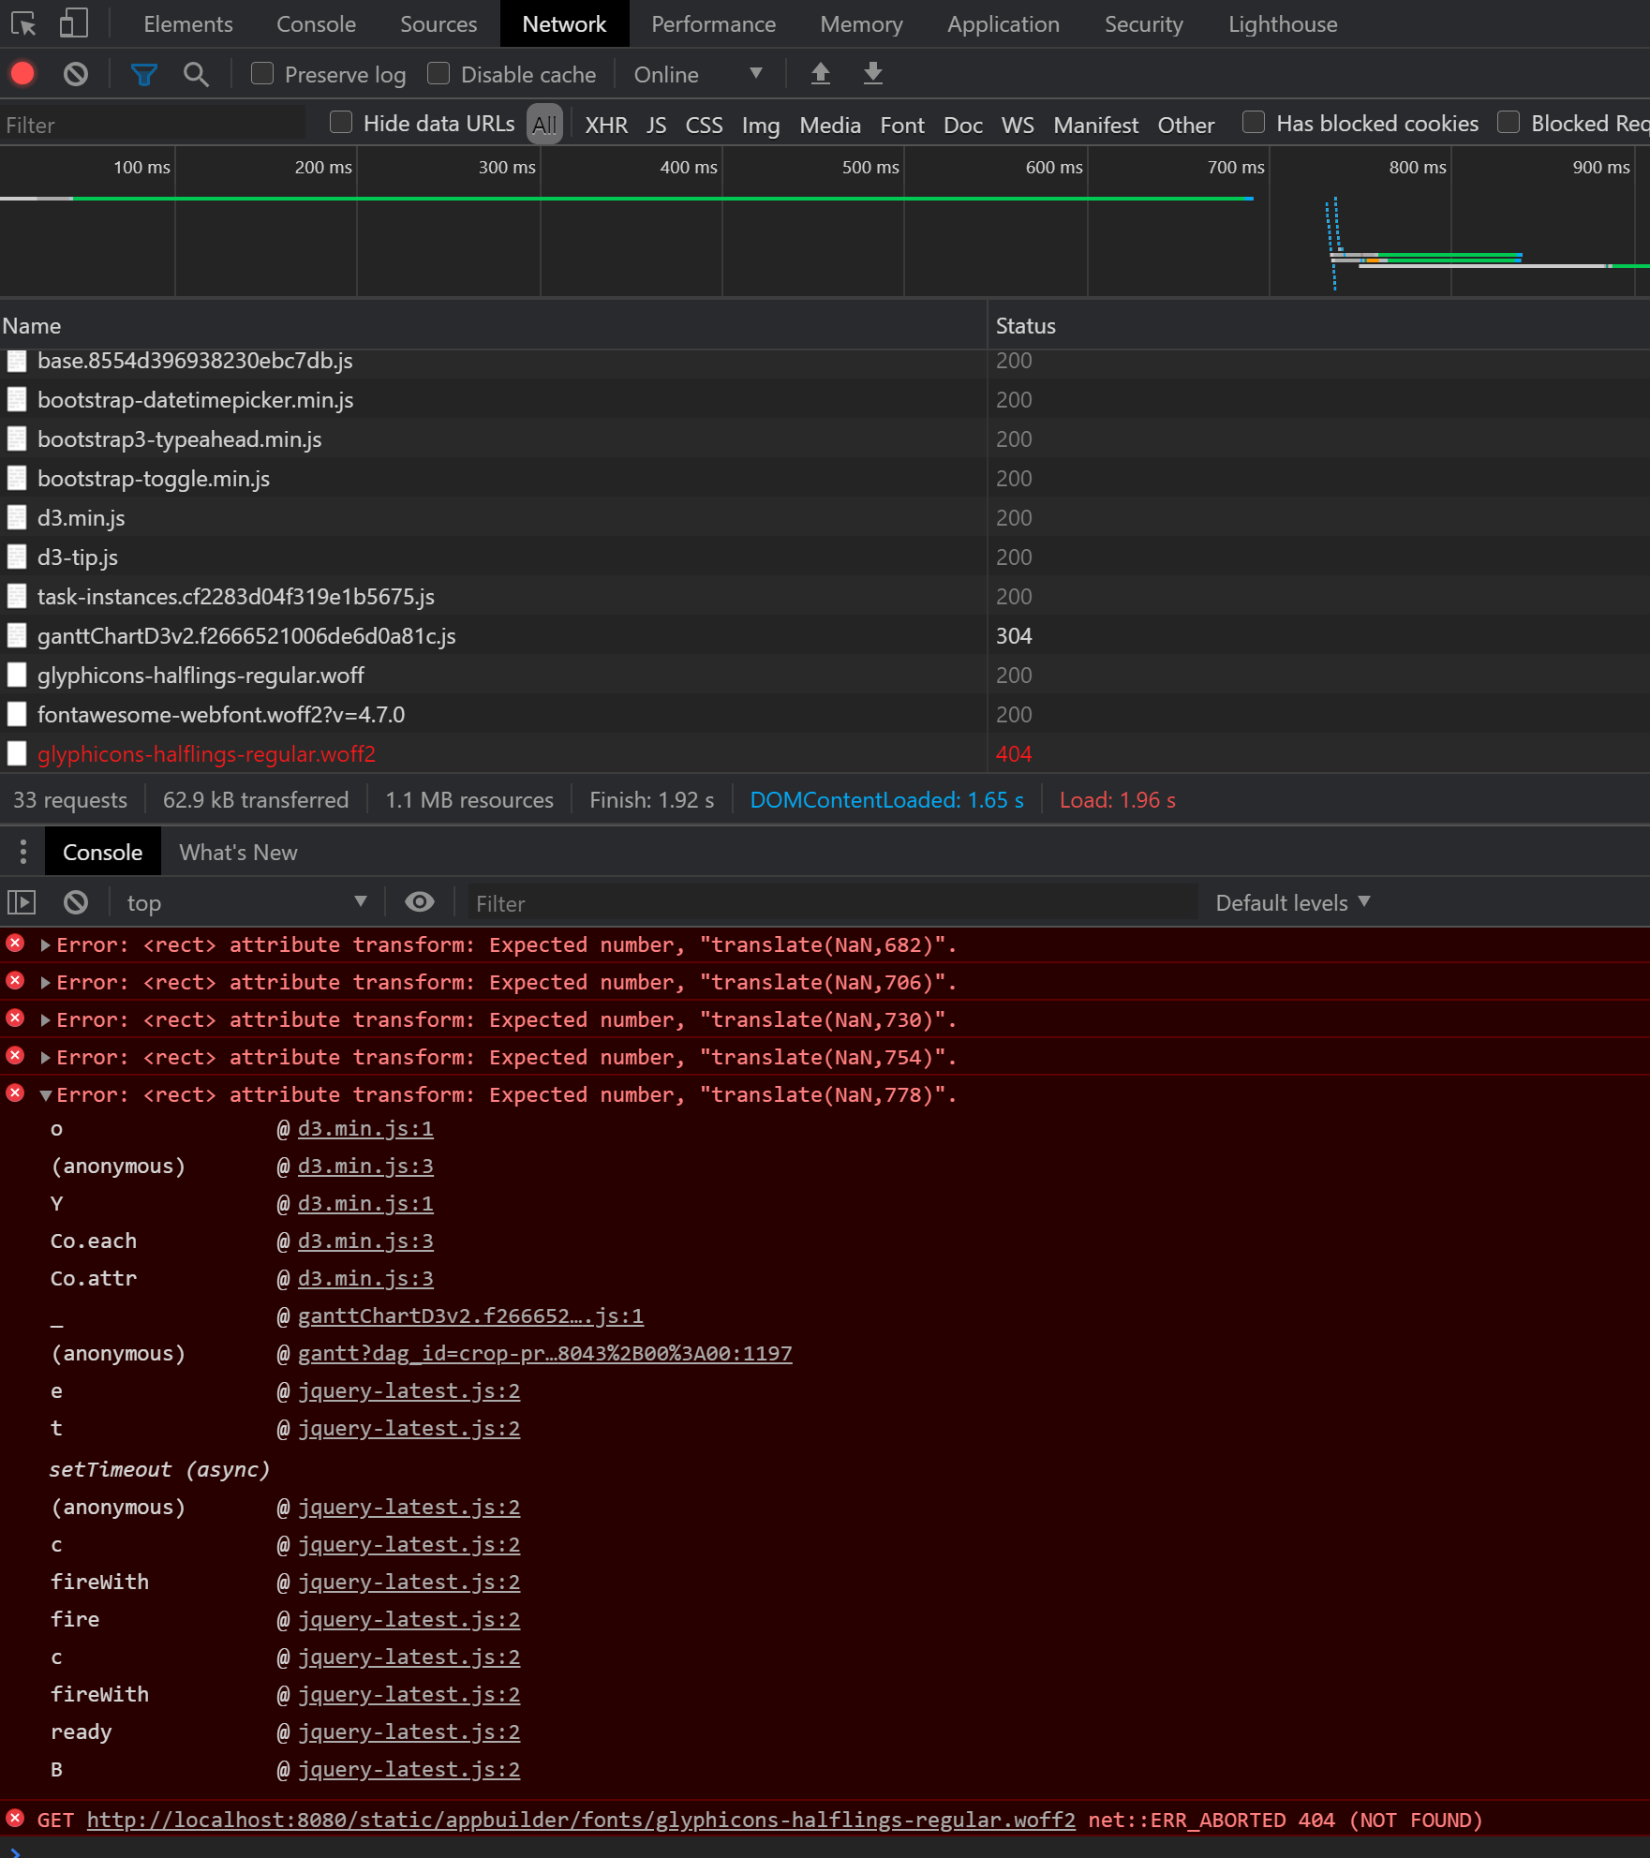
Task: Stop recording network log
Action: 22,73
